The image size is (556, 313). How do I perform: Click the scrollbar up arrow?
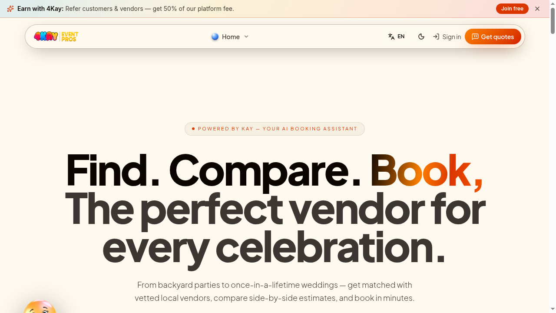(553, 3)
